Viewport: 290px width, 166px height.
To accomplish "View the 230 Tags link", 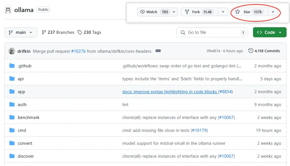I will [89, 32].
